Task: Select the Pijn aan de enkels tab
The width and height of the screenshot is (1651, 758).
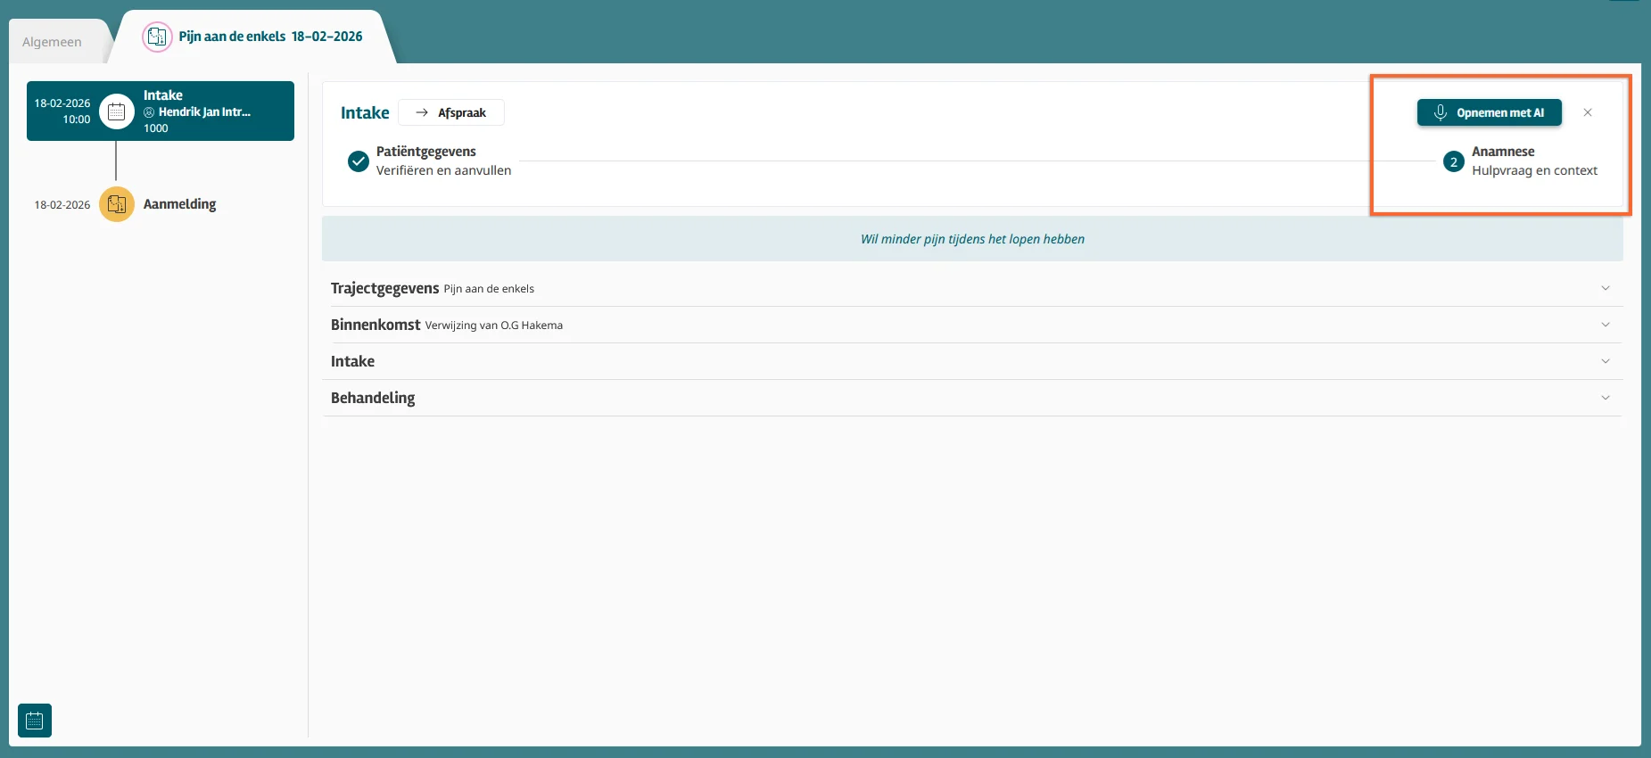Action: pyautogui.click(x=270, y=37)
